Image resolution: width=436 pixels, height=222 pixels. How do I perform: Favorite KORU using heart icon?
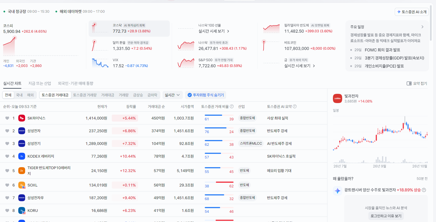pyautogui.click(x=7, y=210)
